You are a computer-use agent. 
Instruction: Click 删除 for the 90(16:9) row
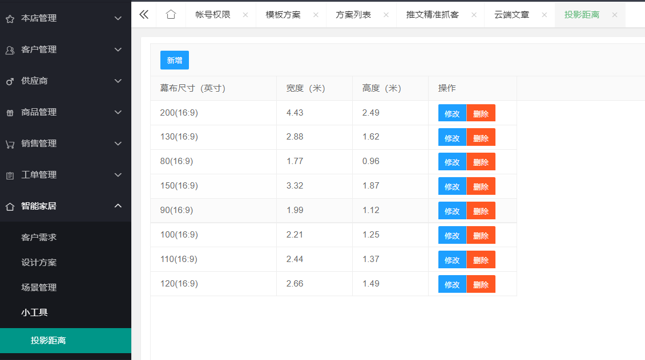(x=481, y=211)
